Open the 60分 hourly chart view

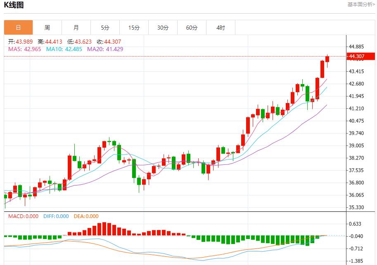(x=192, y=27)
